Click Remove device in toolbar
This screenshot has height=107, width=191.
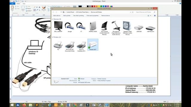[106, 15]
